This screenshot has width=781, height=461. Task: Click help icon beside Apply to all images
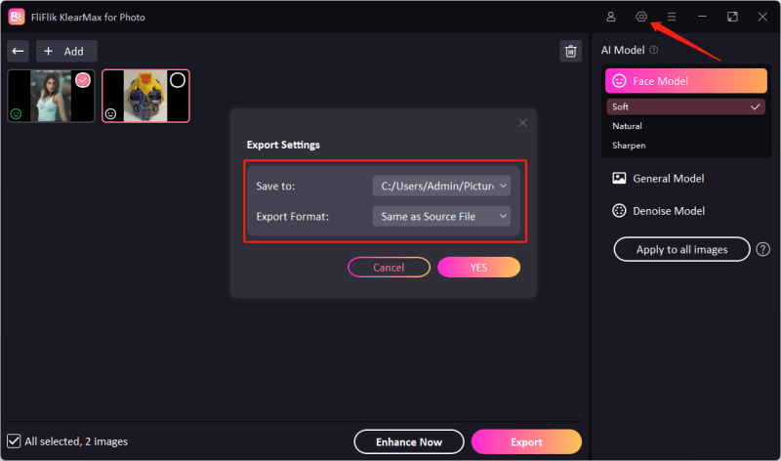[763, 249]
